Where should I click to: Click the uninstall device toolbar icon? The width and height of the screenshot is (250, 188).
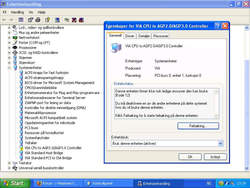74,20
